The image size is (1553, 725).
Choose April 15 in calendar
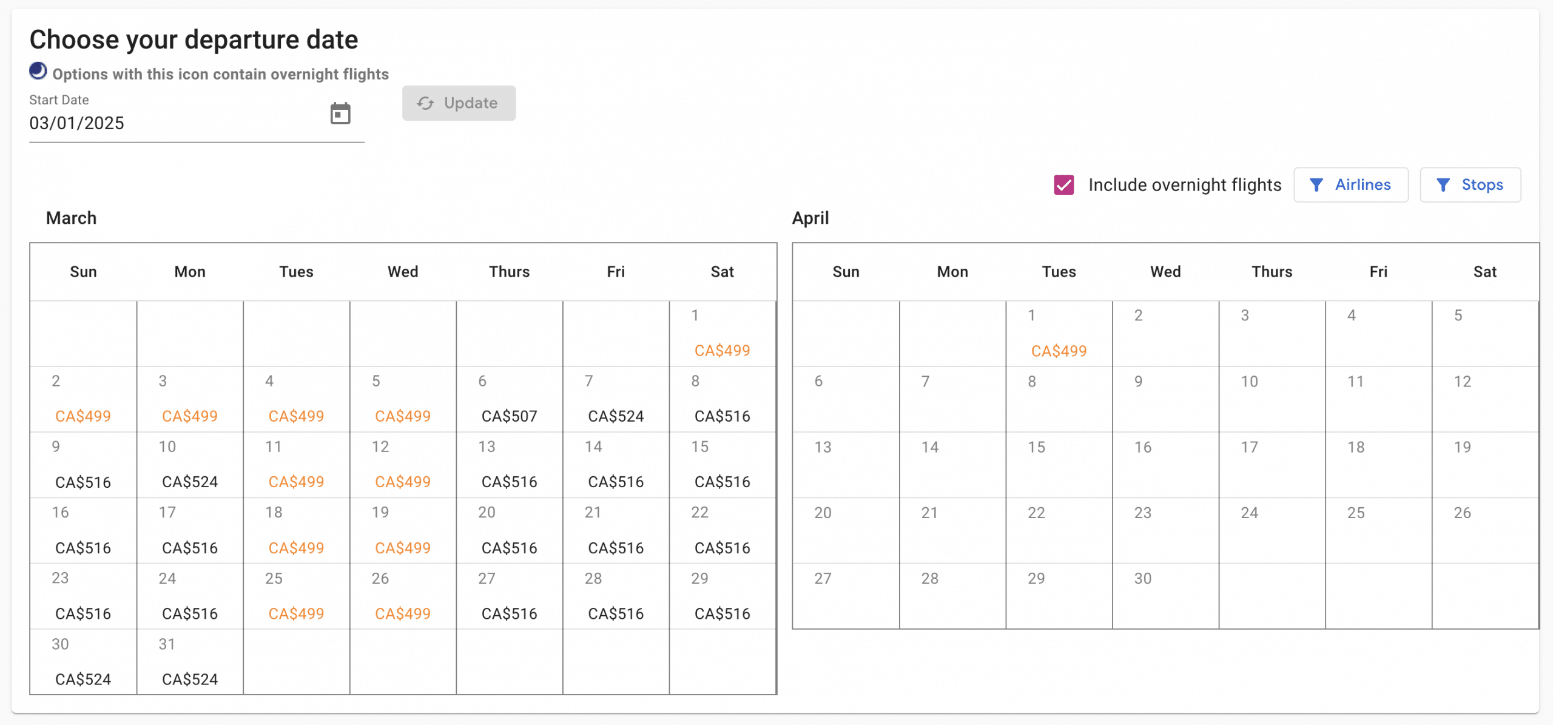pyautogui.click(x=1059, y=465)
